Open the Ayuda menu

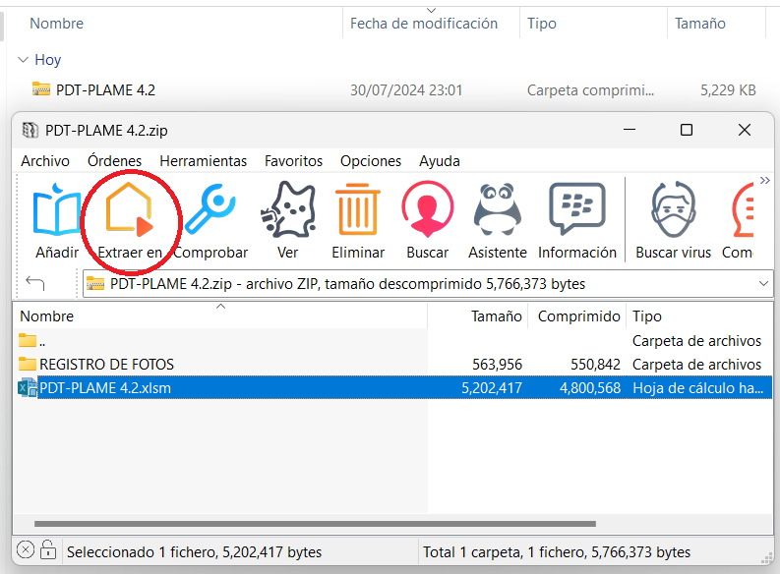click(440, 161)
